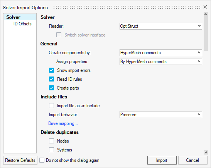The image size is (211, 168).
Task: Click the Import button
Action: [x=162, y=160]
